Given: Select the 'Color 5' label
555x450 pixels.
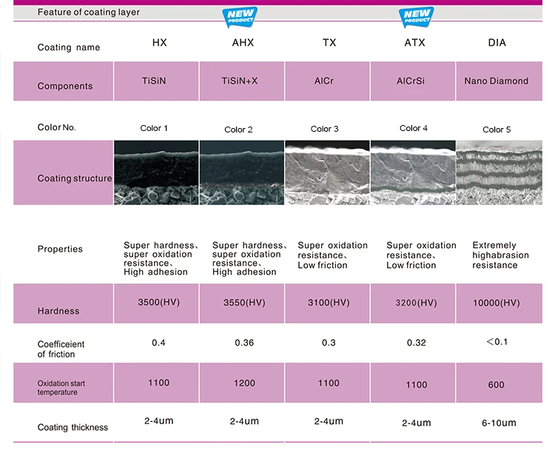Looking at the screenshot, I should tap(497, 130).
